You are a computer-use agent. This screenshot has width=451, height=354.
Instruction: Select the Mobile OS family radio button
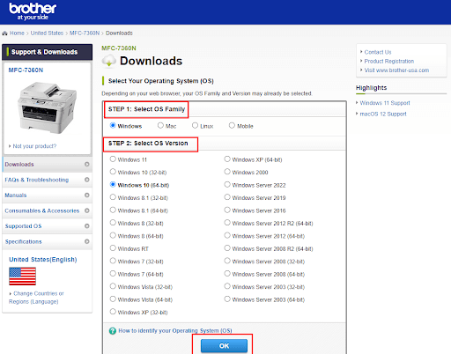[x=232, y=126]
